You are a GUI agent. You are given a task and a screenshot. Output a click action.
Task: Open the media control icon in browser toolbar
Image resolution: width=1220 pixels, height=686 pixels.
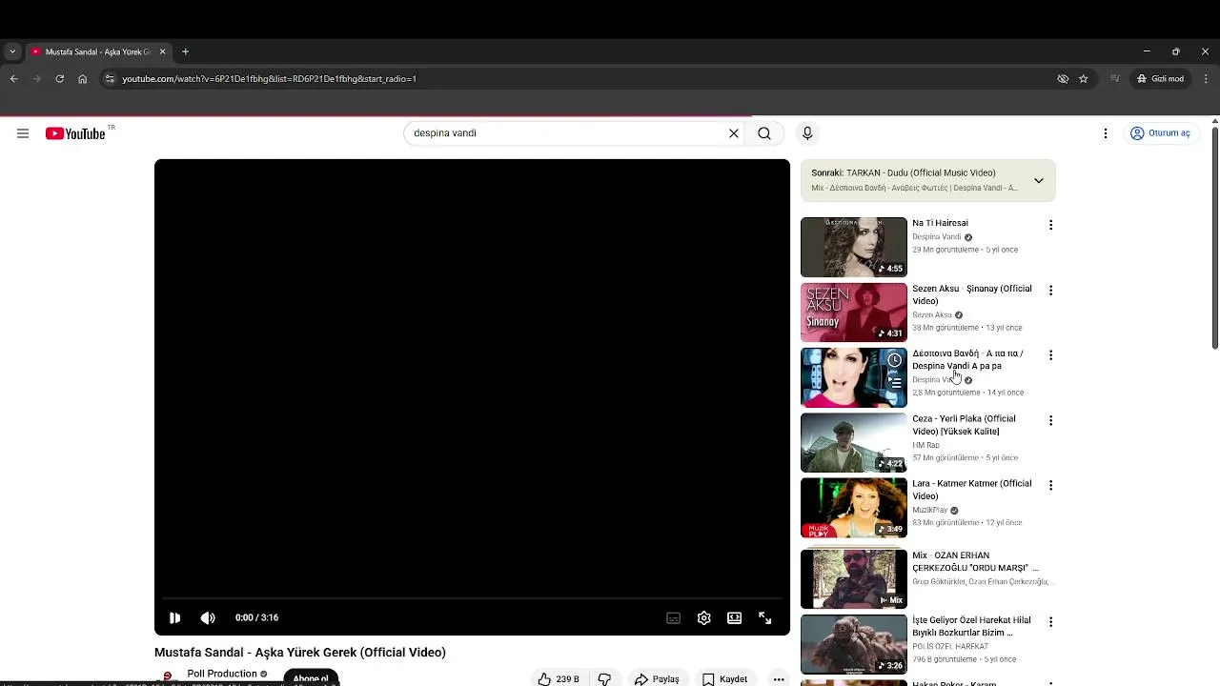[x=1114, y=79]
